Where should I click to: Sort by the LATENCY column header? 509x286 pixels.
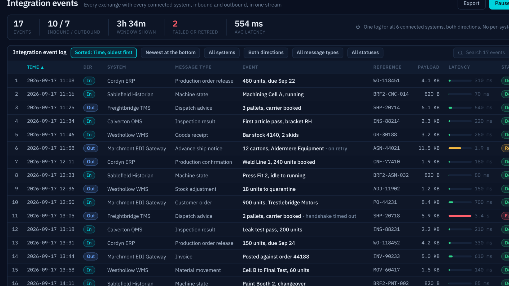pos(459,67)
